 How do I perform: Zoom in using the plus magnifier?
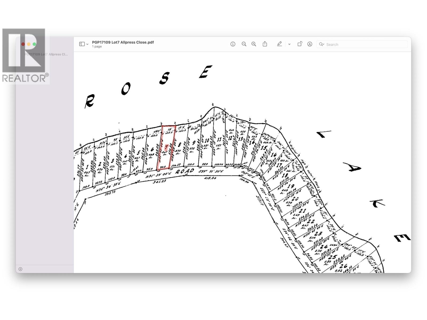coord(254,44)
